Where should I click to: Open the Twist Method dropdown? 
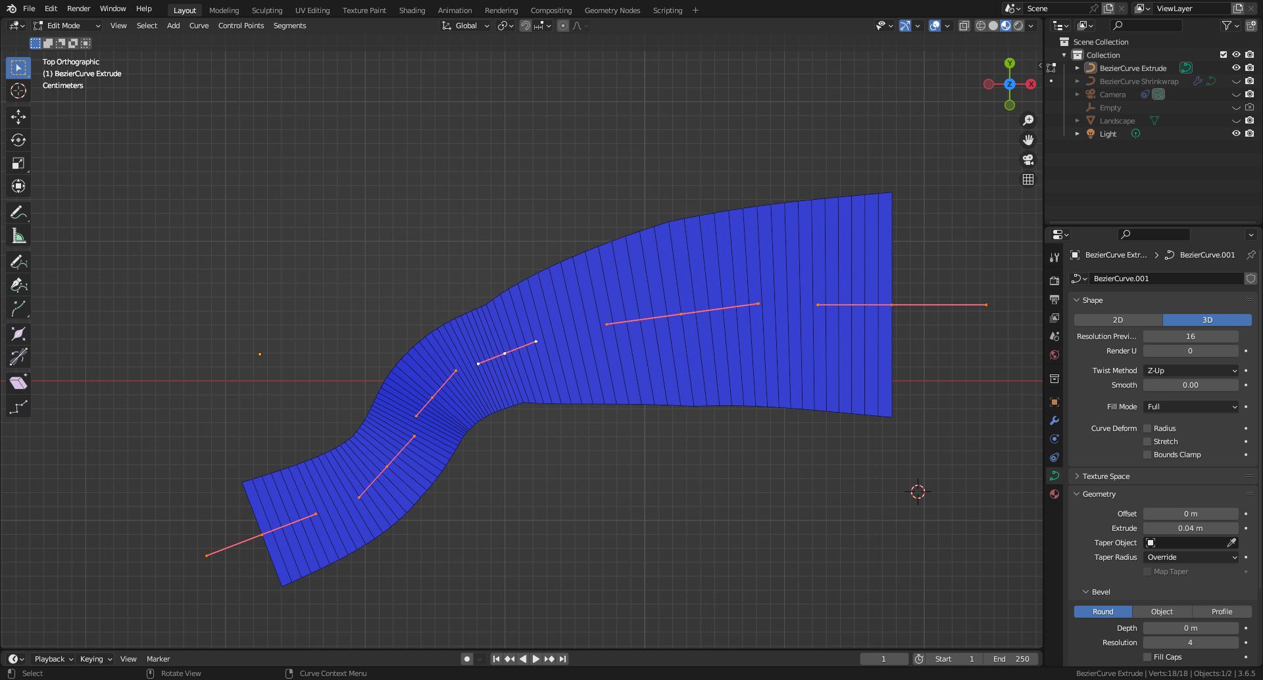point(1191,371)
